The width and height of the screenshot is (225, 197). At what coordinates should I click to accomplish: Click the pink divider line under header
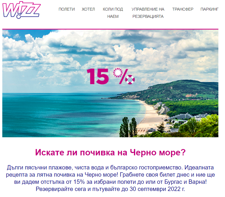point(110,29)
